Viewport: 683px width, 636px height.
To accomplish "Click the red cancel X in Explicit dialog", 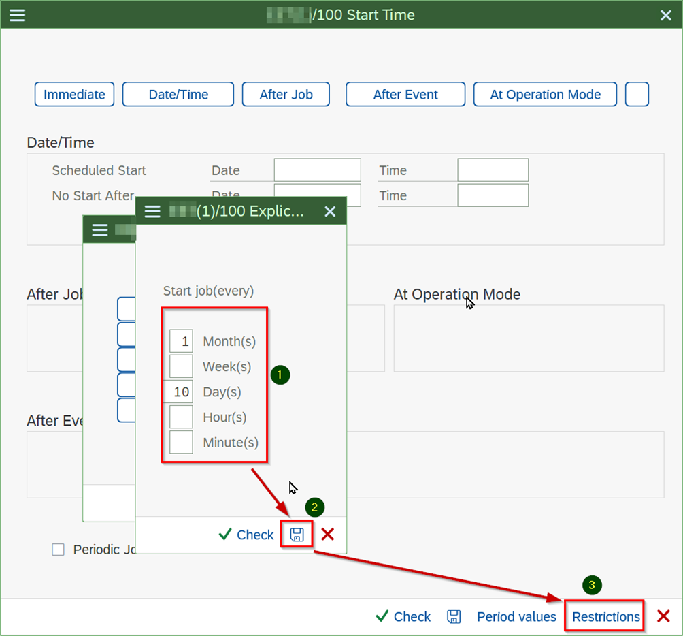I will click(x=328, y=535).
